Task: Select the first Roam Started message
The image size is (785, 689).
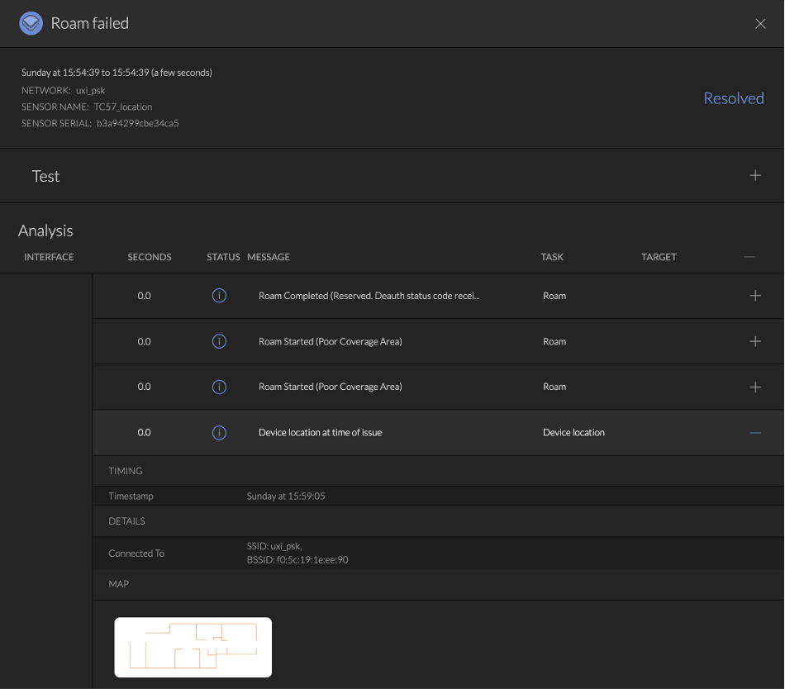Action: (331, 341)
